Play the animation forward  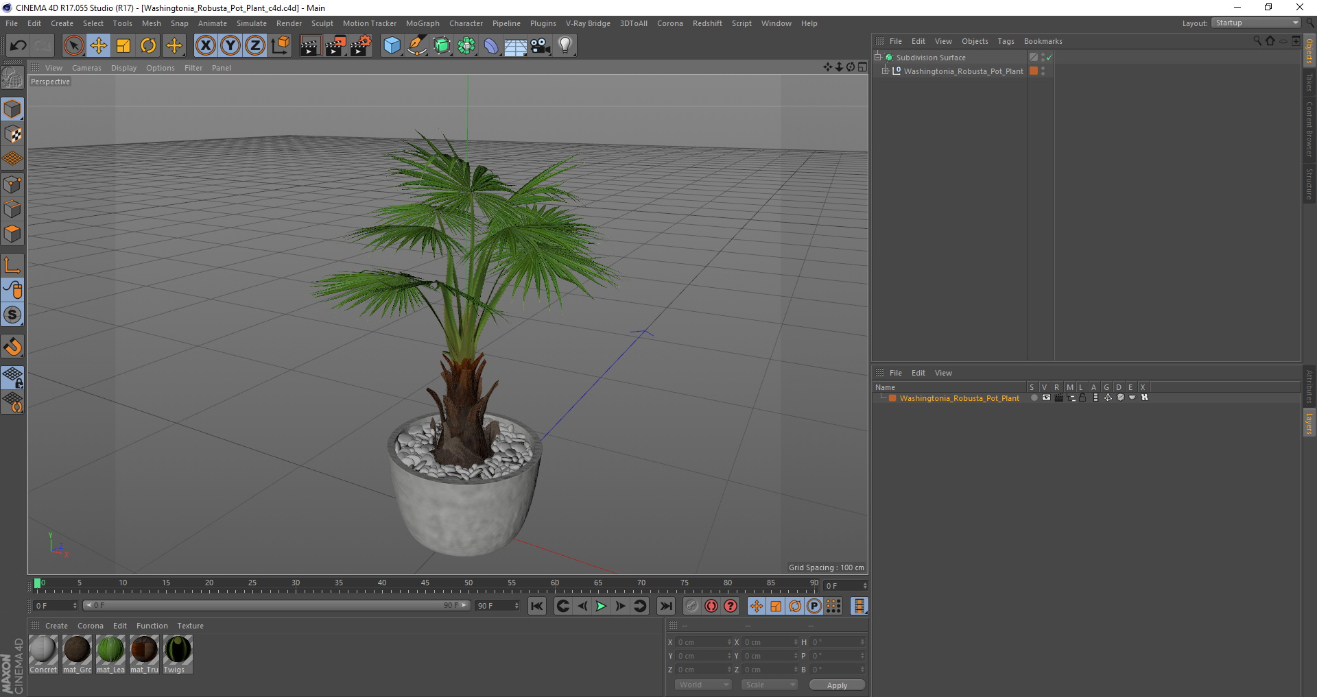point(601,606)
